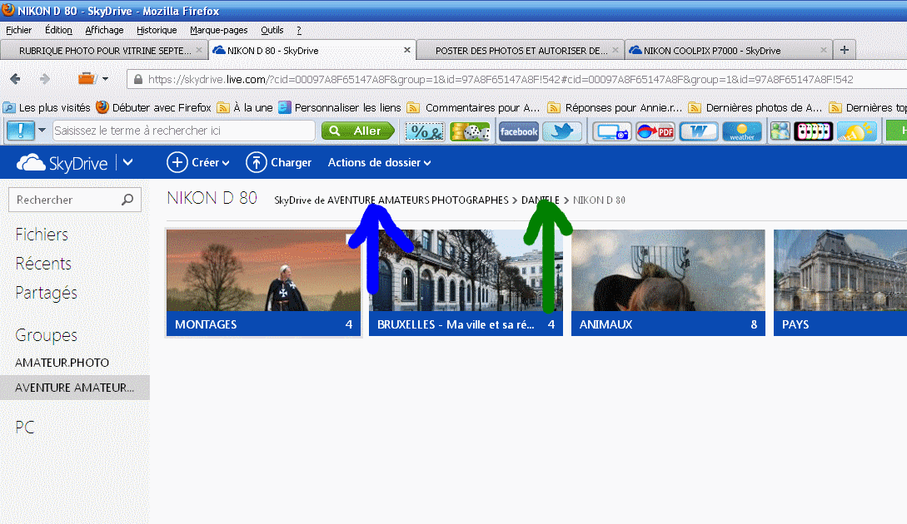This screenshot has width=907, height=524.
Task: Open the Affichage menu
Action: tap(104, 30)
